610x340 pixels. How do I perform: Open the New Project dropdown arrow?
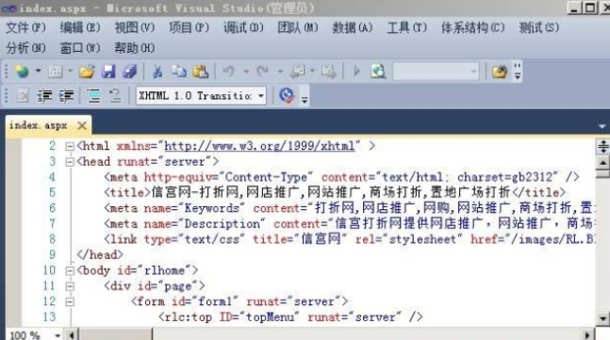coord(38,72)
